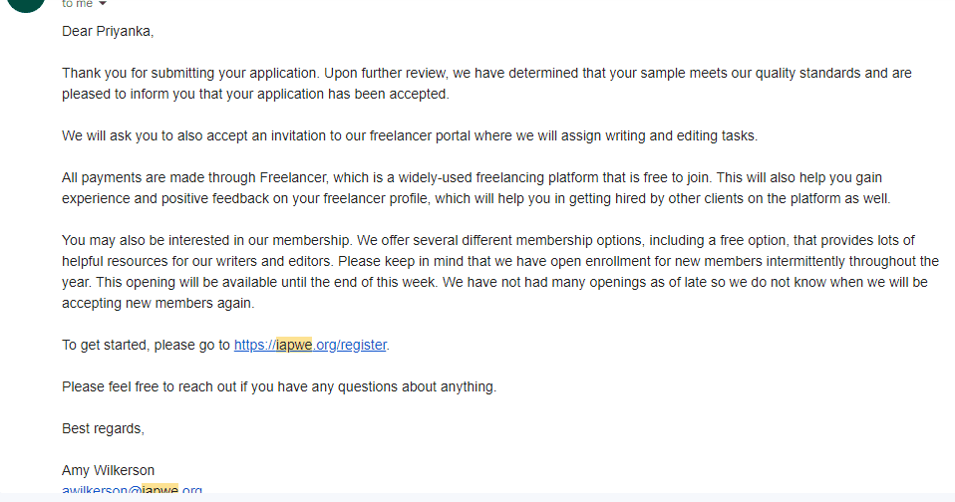Click the 'Thank you for submitting your application' sentence
This screenshot has height=502, width=955.
coord(190,73)
